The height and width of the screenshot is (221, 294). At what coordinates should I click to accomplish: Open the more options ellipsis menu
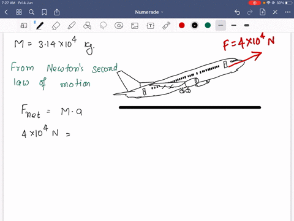coord(288,12)
